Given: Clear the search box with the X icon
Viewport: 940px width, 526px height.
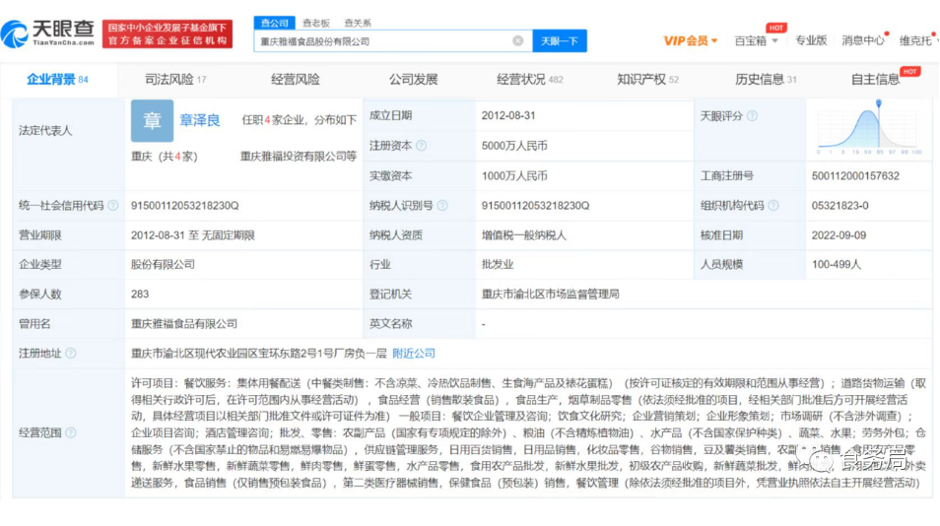Looking at the screenshot, I should tap(518, 40).
